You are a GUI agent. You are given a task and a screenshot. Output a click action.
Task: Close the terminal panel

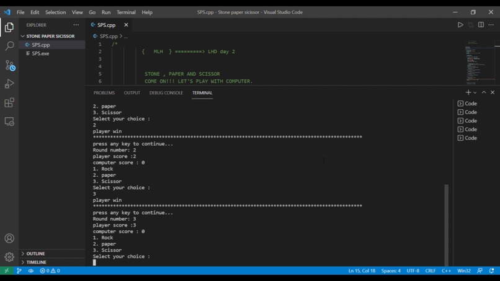click(x=493, y=92)
